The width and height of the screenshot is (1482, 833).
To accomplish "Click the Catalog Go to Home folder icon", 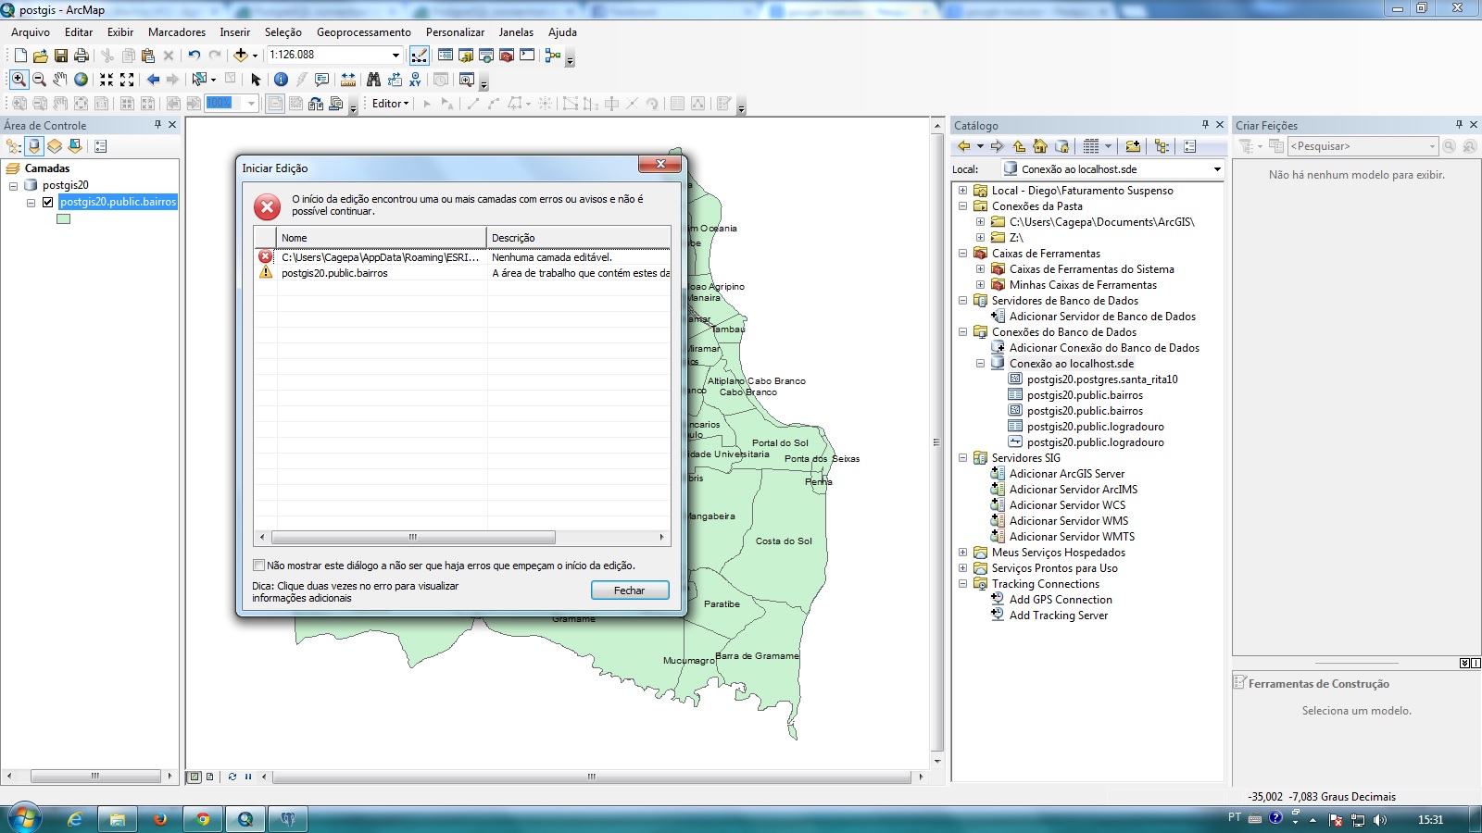I will click(x=1039, y=146).
